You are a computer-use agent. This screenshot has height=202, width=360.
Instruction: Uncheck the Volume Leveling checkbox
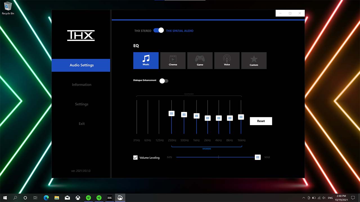135,157
